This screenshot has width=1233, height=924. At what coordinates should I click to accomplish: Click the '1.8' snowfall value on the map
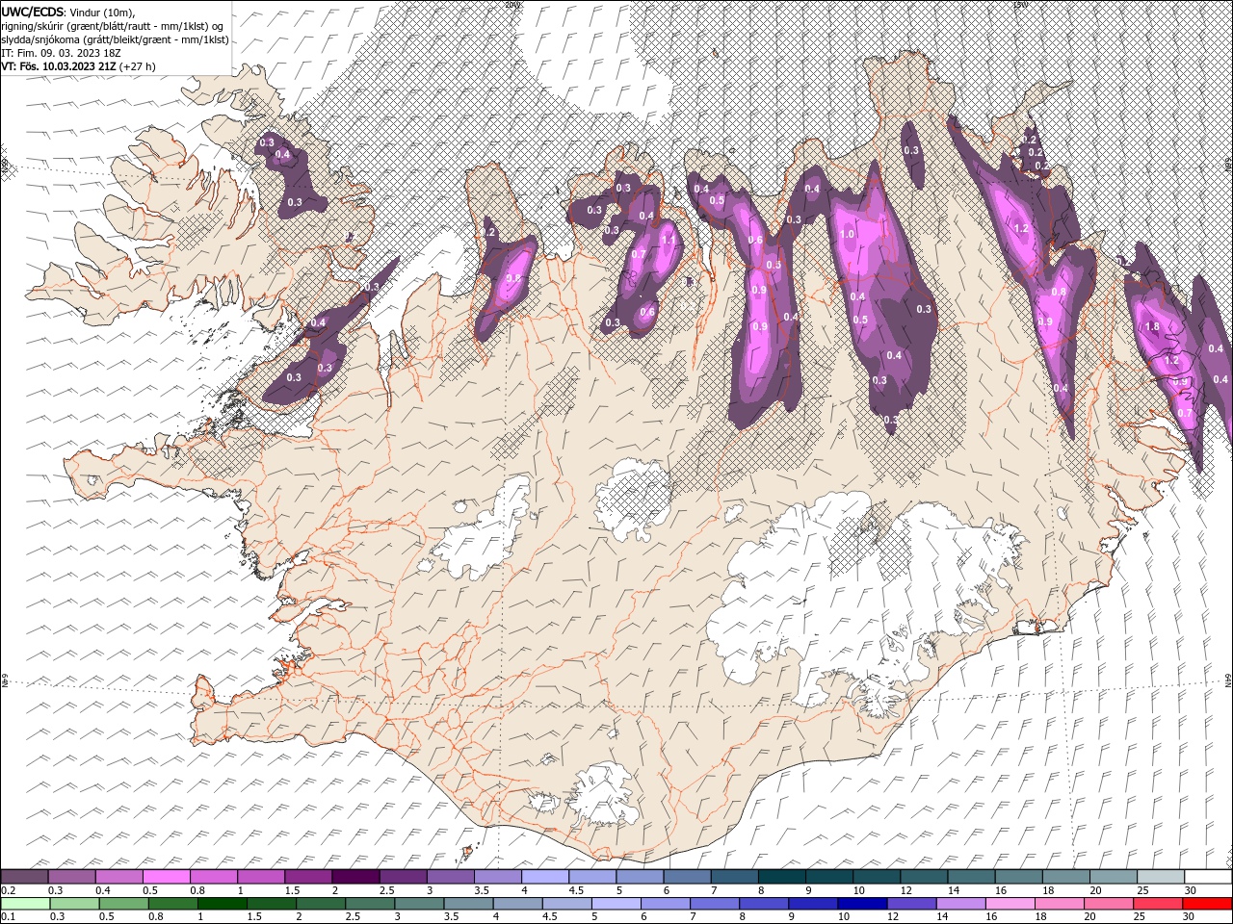1152,327
